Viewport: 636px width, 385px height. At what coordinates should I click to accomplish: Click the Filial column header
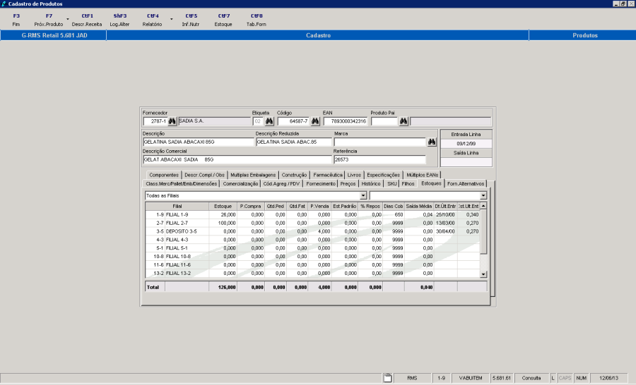click(177, 207)
